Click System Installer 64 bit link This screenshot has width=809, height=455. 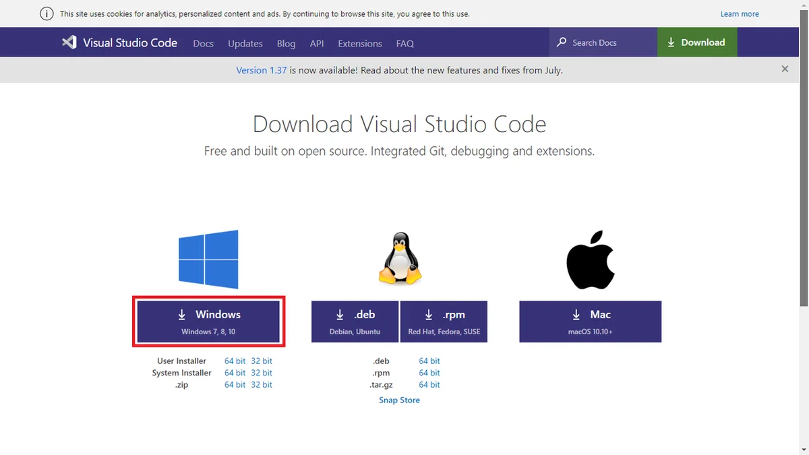click(235, 373)
